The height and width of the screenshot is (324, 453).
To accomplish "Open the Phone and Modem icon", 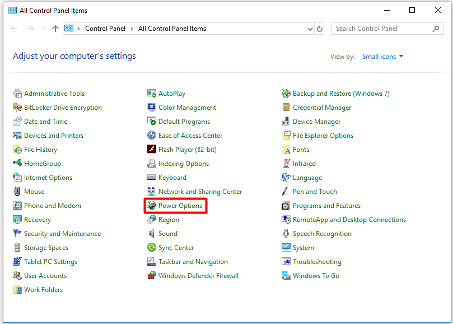I will [x=17, y=205].
